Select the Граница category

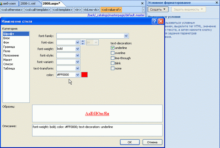pos(9,47)
